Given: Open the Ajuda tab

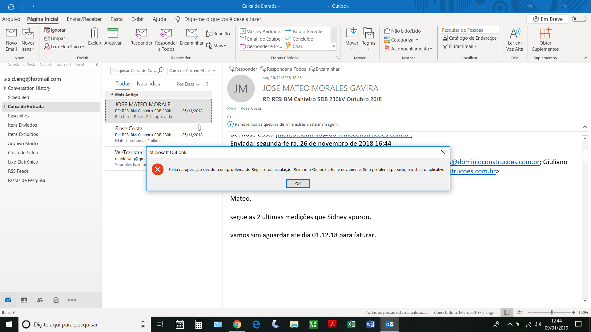Looking at the screenshot, I should tap(159, 19).
